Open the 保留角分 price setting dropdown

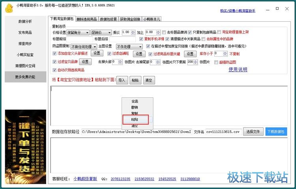(x=78, y=33)
